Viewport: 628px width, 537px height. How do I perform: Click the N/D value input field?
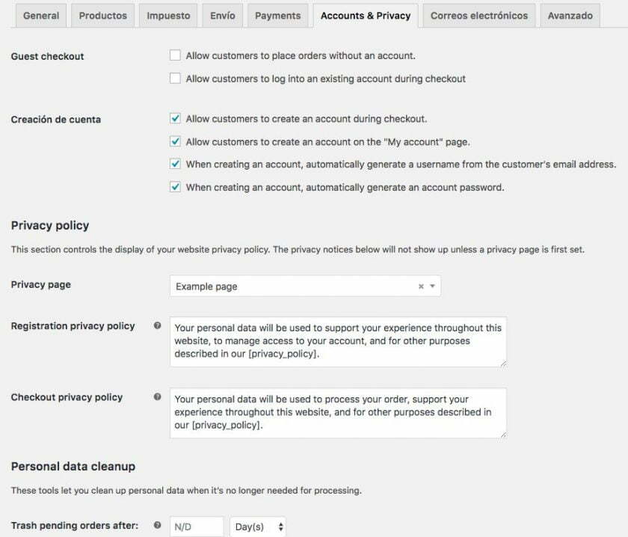coord(196,526)
